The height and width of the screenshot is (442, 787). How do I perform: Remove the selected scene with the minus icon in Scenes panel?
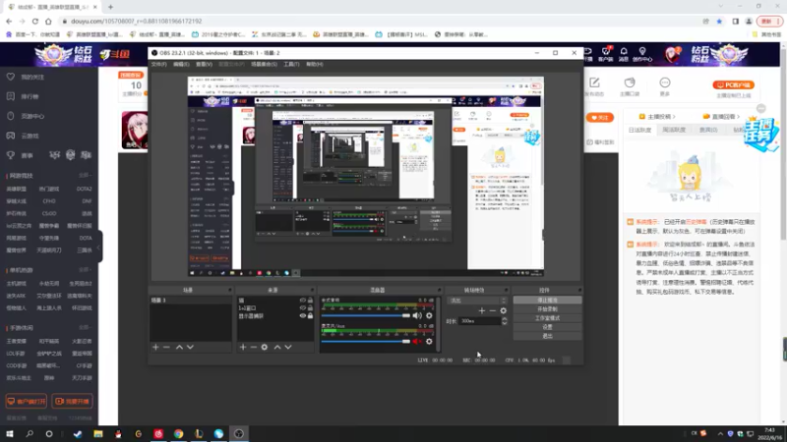click(166, 347)
